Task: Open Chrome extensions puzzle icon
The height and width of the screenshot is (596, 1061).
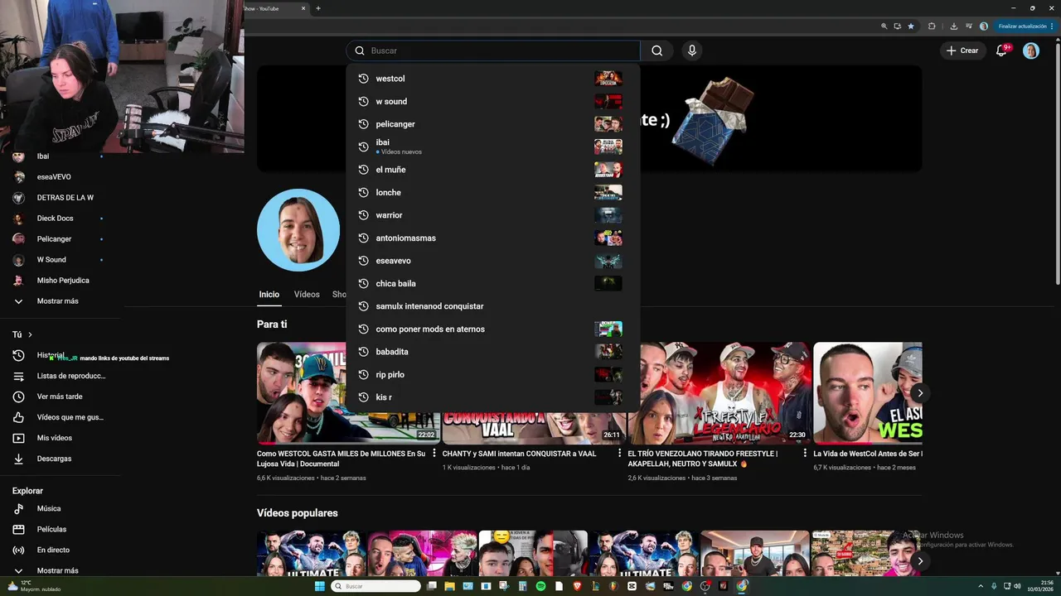Action: pos(932,26)
